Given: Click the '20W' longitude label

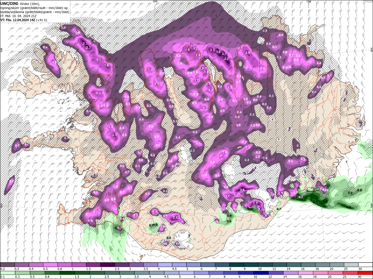Looking at the screenshot, I should coord(155,1).
